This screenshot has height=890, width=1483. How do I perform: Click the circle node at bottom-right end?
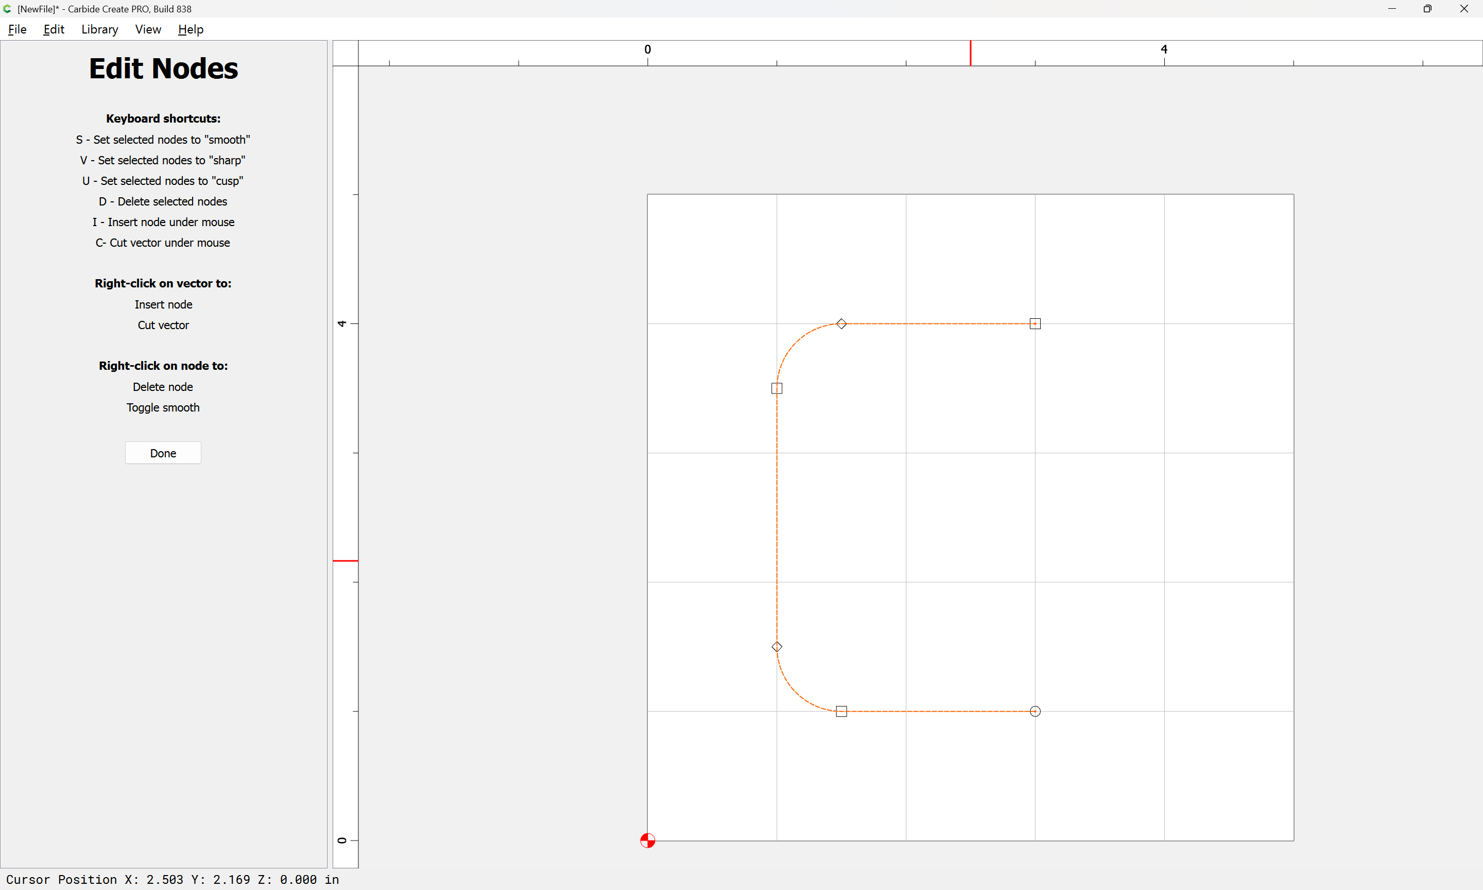1034,711
